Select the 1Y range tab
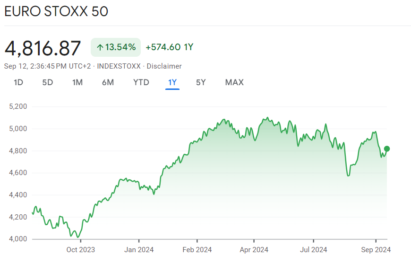This screenshot has height=264, width=411. coord(172,82)
